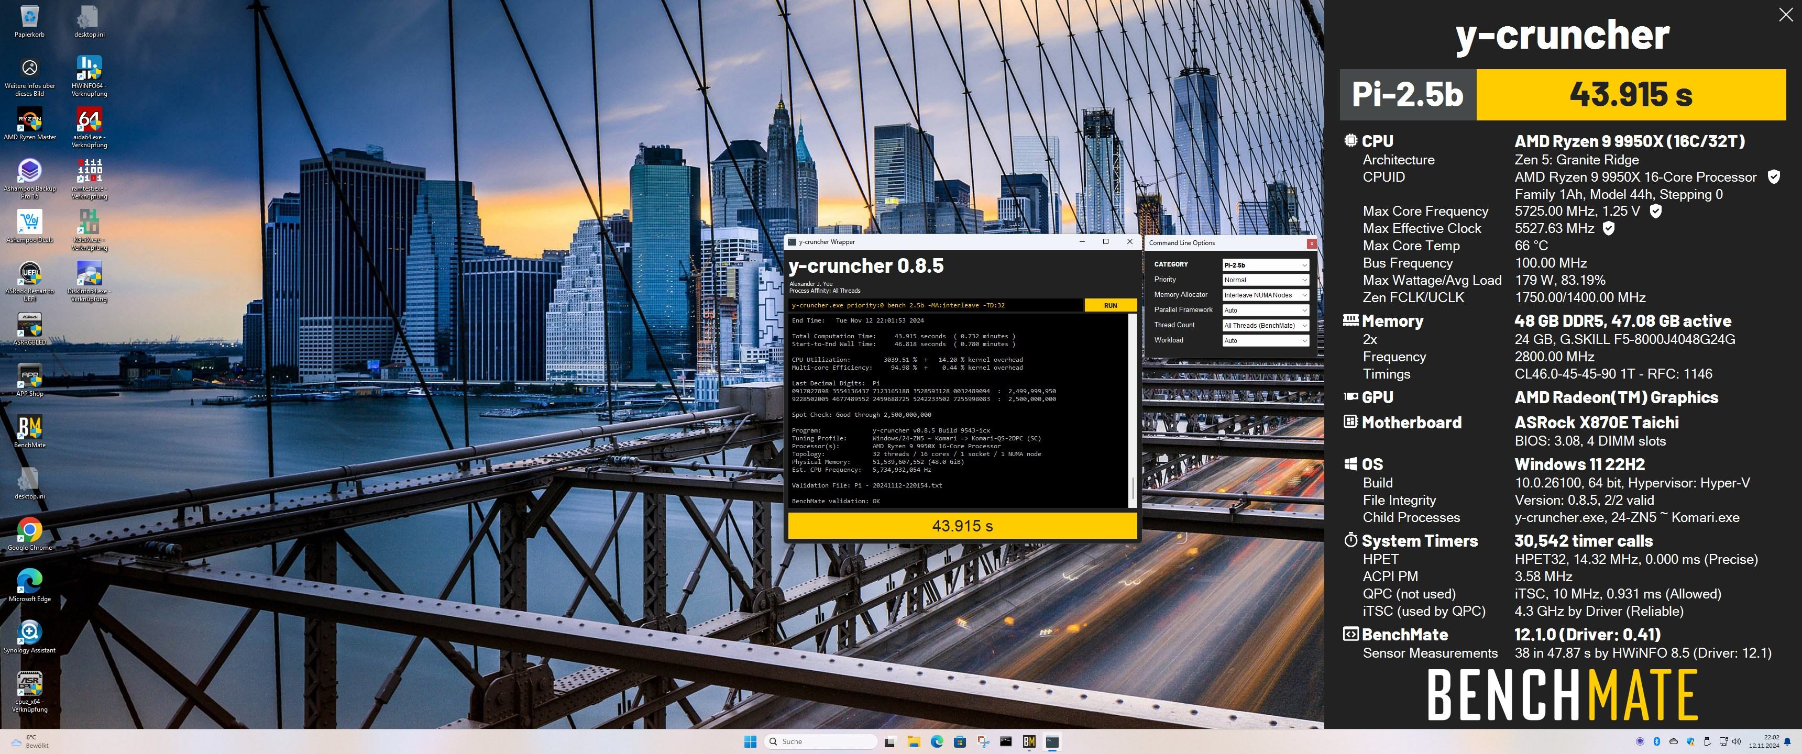Open the Parallel Framework dropdown
The width and height of the screenshot is (1802, 754).
click(1265, 311)
